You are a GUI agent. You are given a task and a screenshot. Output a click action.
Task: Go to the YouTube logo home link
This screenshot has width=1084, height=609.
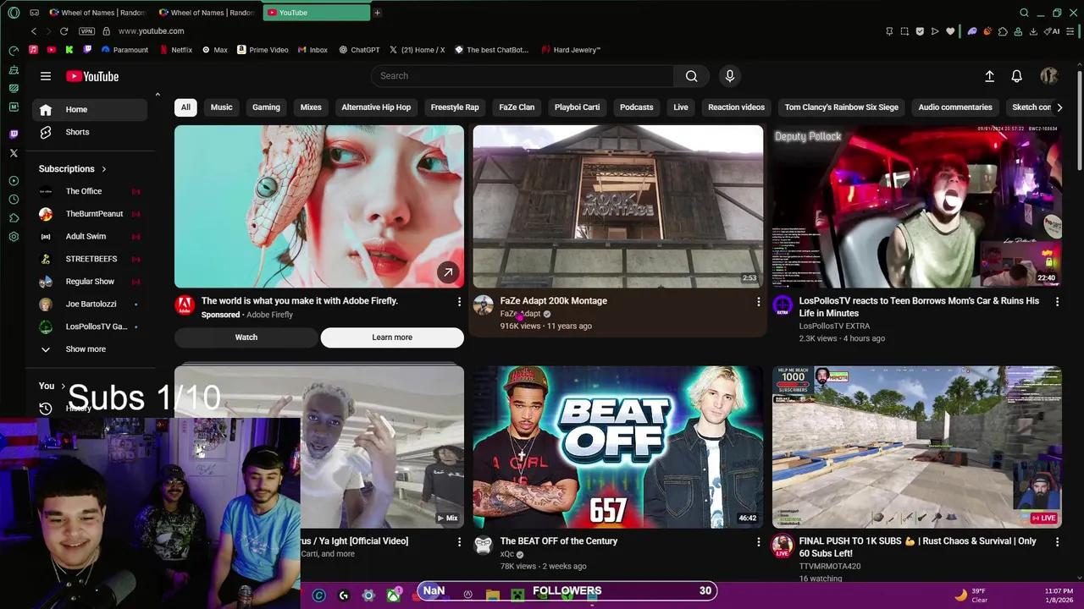coord(92,76)
